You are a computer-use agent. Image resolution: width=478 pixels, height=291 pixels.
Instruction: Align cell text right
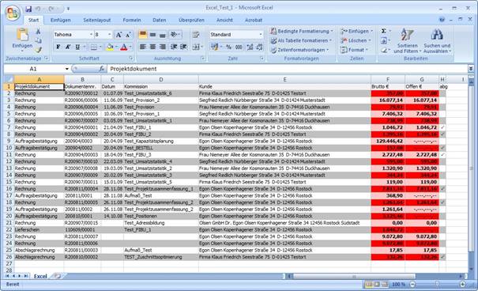coord(163,47)
